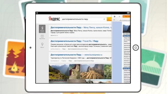Select the Яндекс web search sidebar icon

point(42,29)
